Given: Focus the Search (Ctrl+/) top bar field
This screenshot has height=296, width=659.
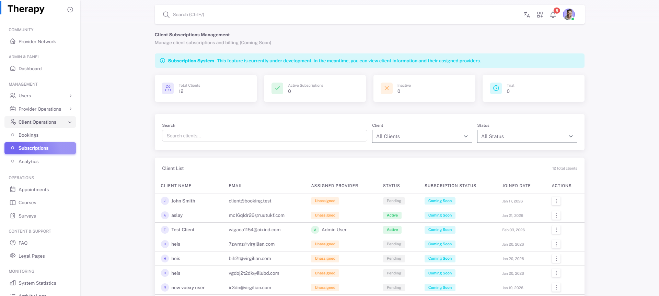Looking at the screenshot, I should tap(188, 14).
